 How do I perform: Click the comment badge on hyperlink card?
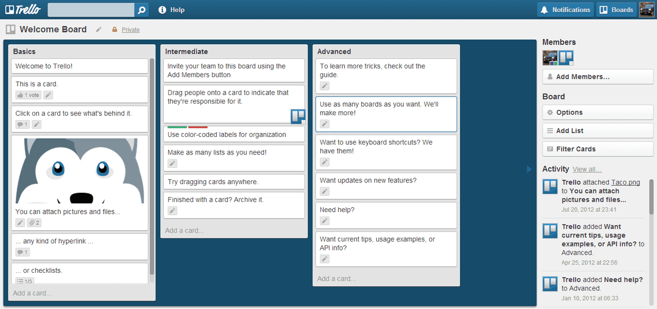click(x=22, y=253)
